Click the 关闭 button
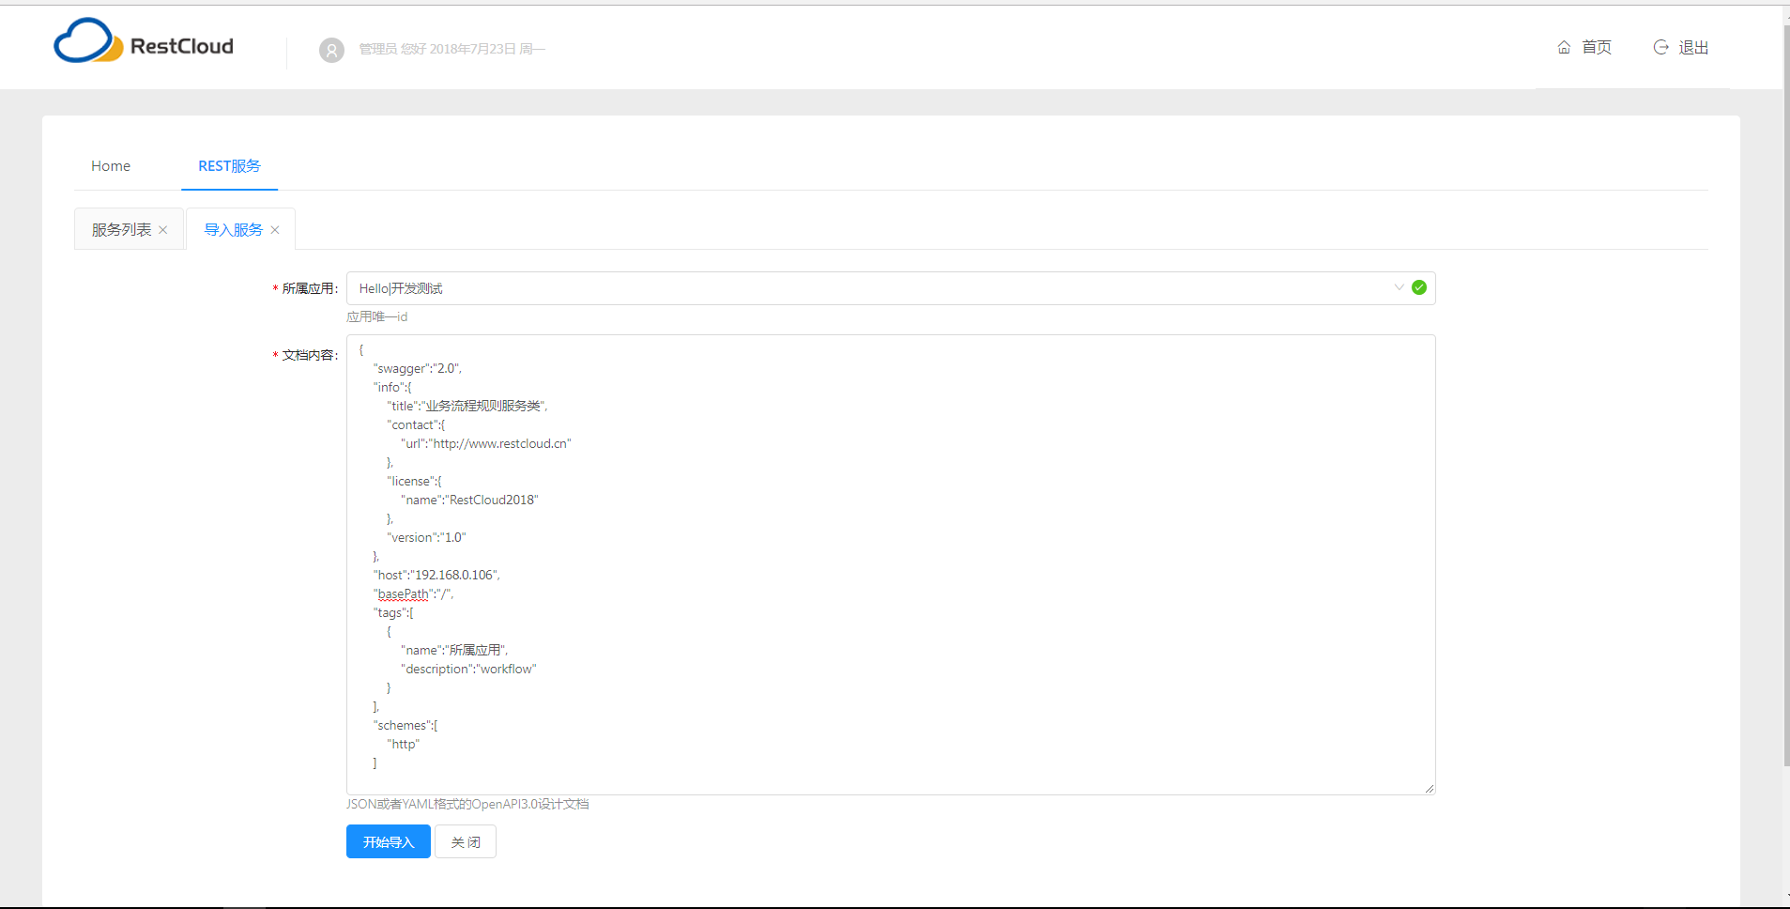This screenshot has width=1790, height=909. 466,842
